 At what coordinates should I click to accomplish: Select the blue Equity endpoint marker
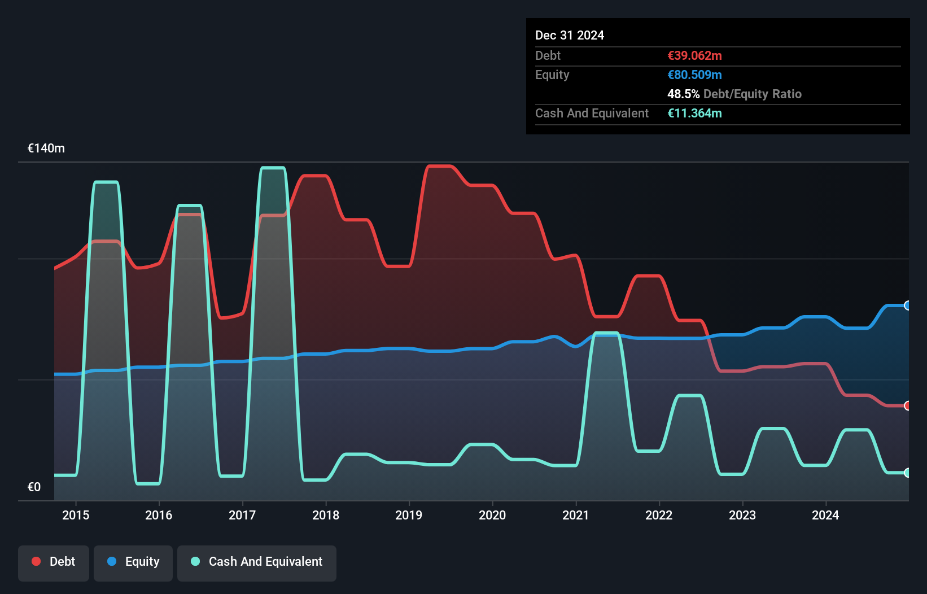pos(908,305)
